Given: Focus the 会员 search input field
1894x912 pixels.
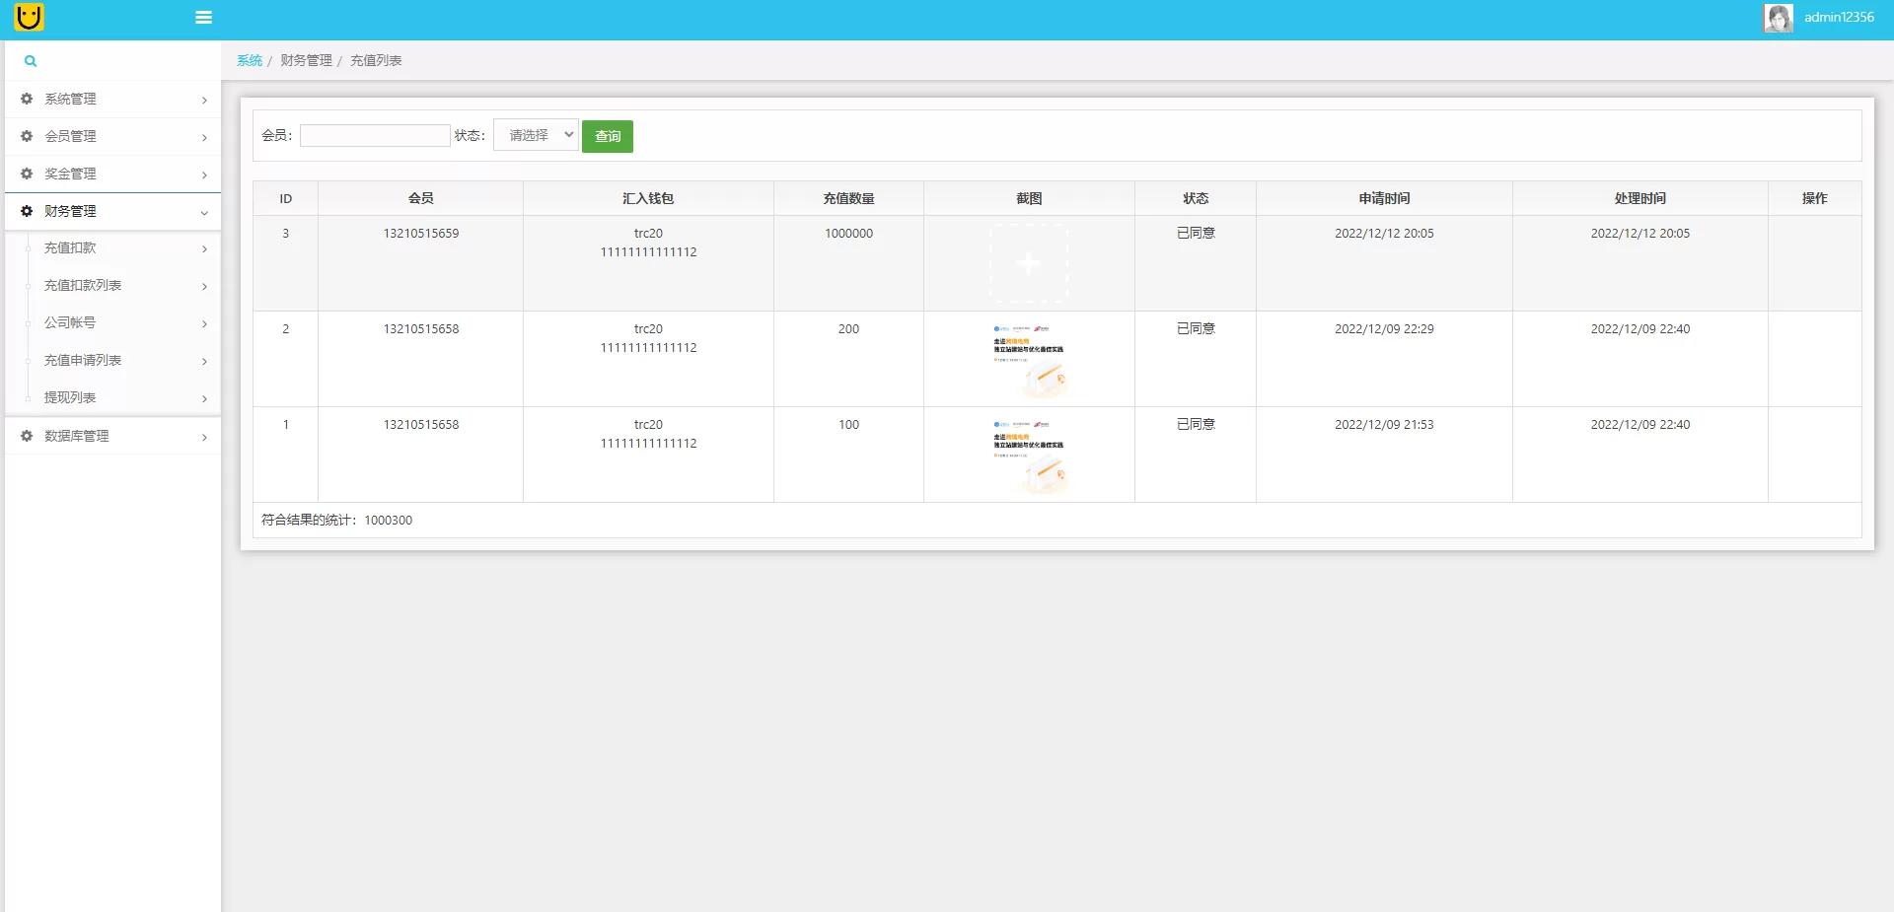Looking at the screenshot, I should 375,135.
